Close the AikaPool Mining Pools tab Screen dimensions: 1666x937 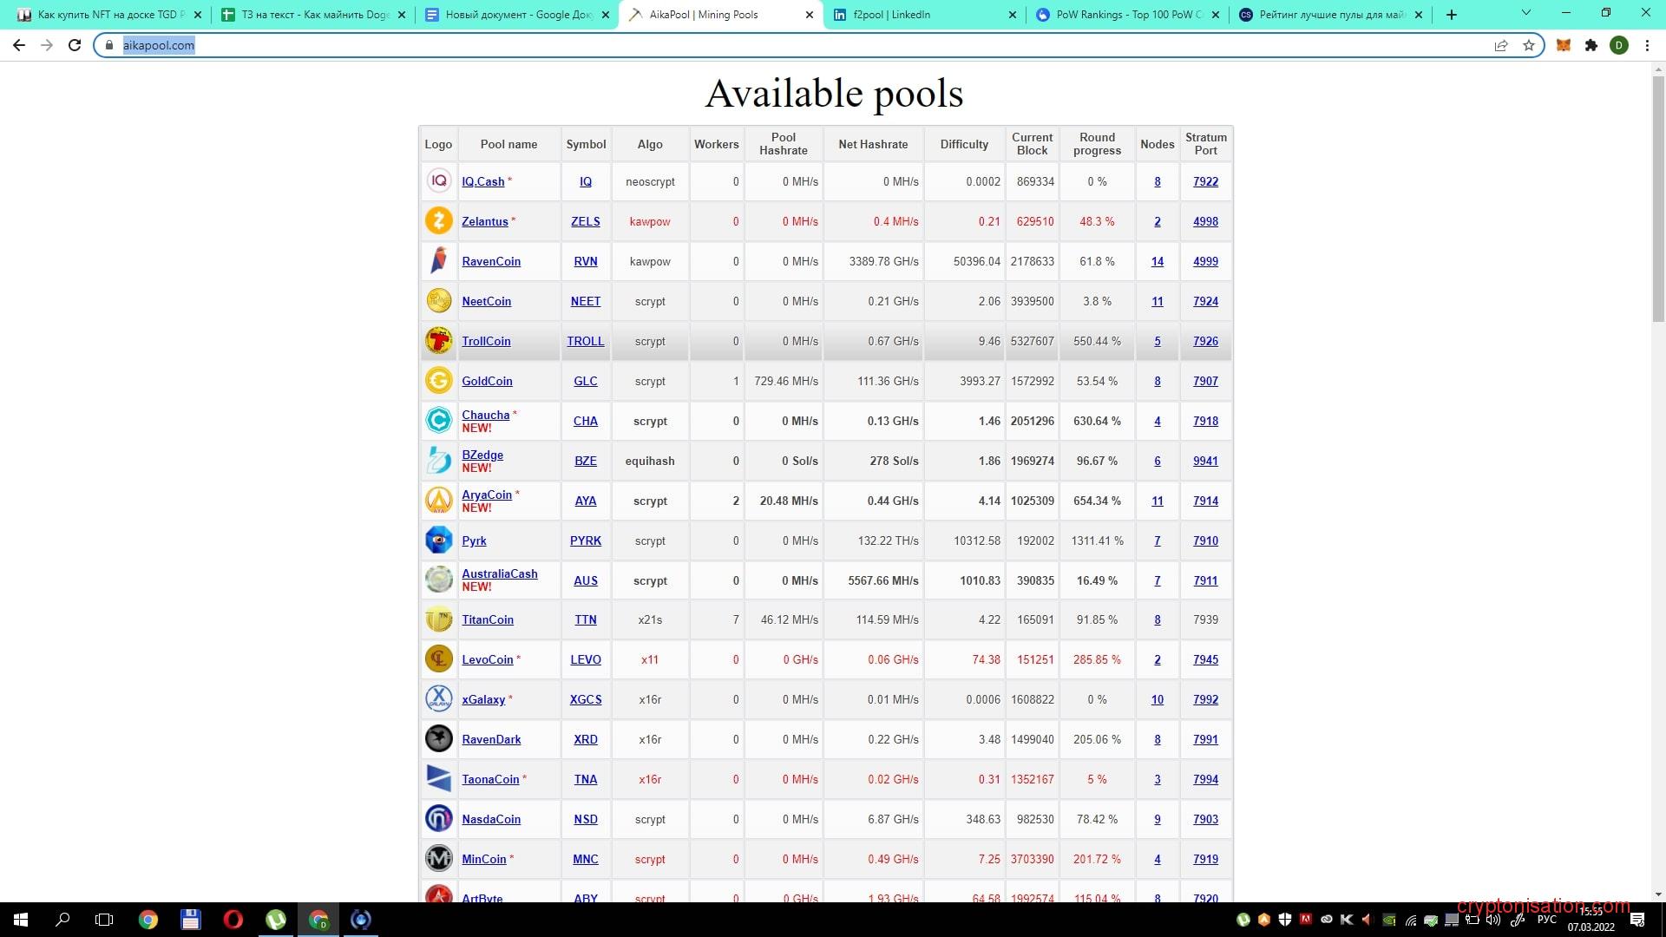tap(810, 15)
